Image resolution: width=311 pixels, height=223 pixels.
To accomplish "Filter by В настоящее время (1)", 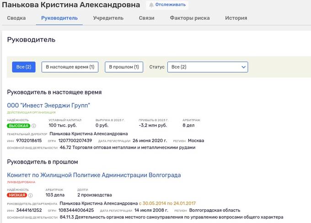I will click(70, 67).
